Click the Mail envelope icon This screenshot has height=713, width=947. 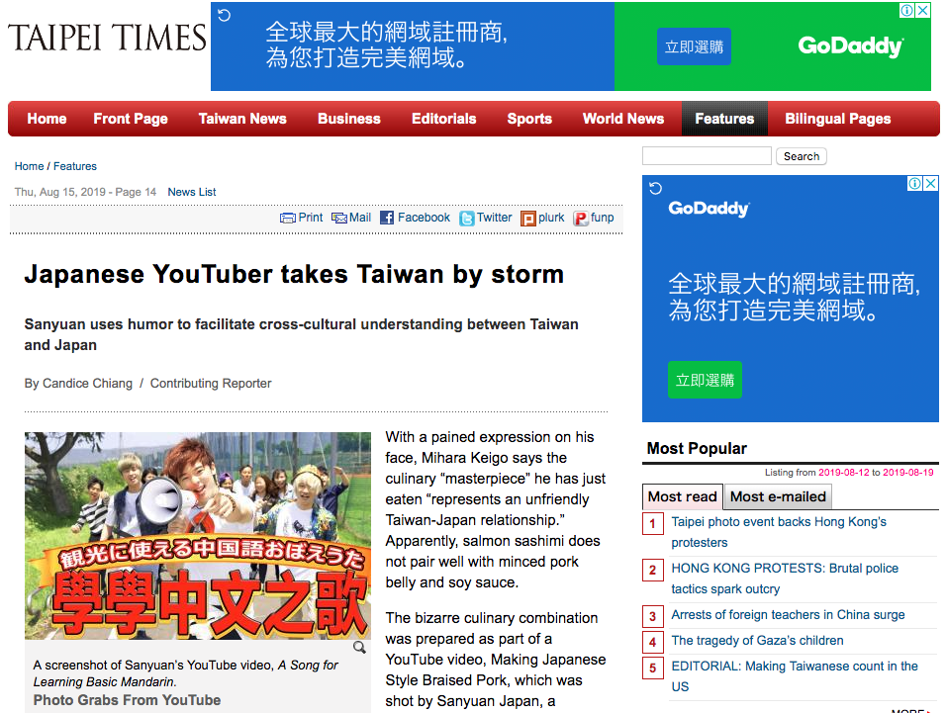pyautogui.click(x=338, y=218)
